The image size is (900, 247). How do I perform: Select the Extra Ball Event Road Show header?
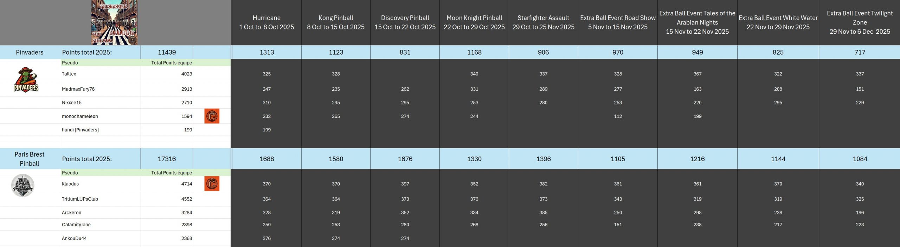618,22
